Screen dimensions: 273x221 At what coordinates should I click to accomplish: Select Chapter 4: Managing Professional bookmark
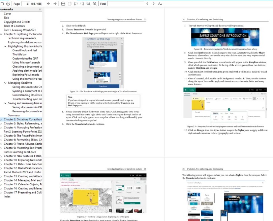(23, 127)
